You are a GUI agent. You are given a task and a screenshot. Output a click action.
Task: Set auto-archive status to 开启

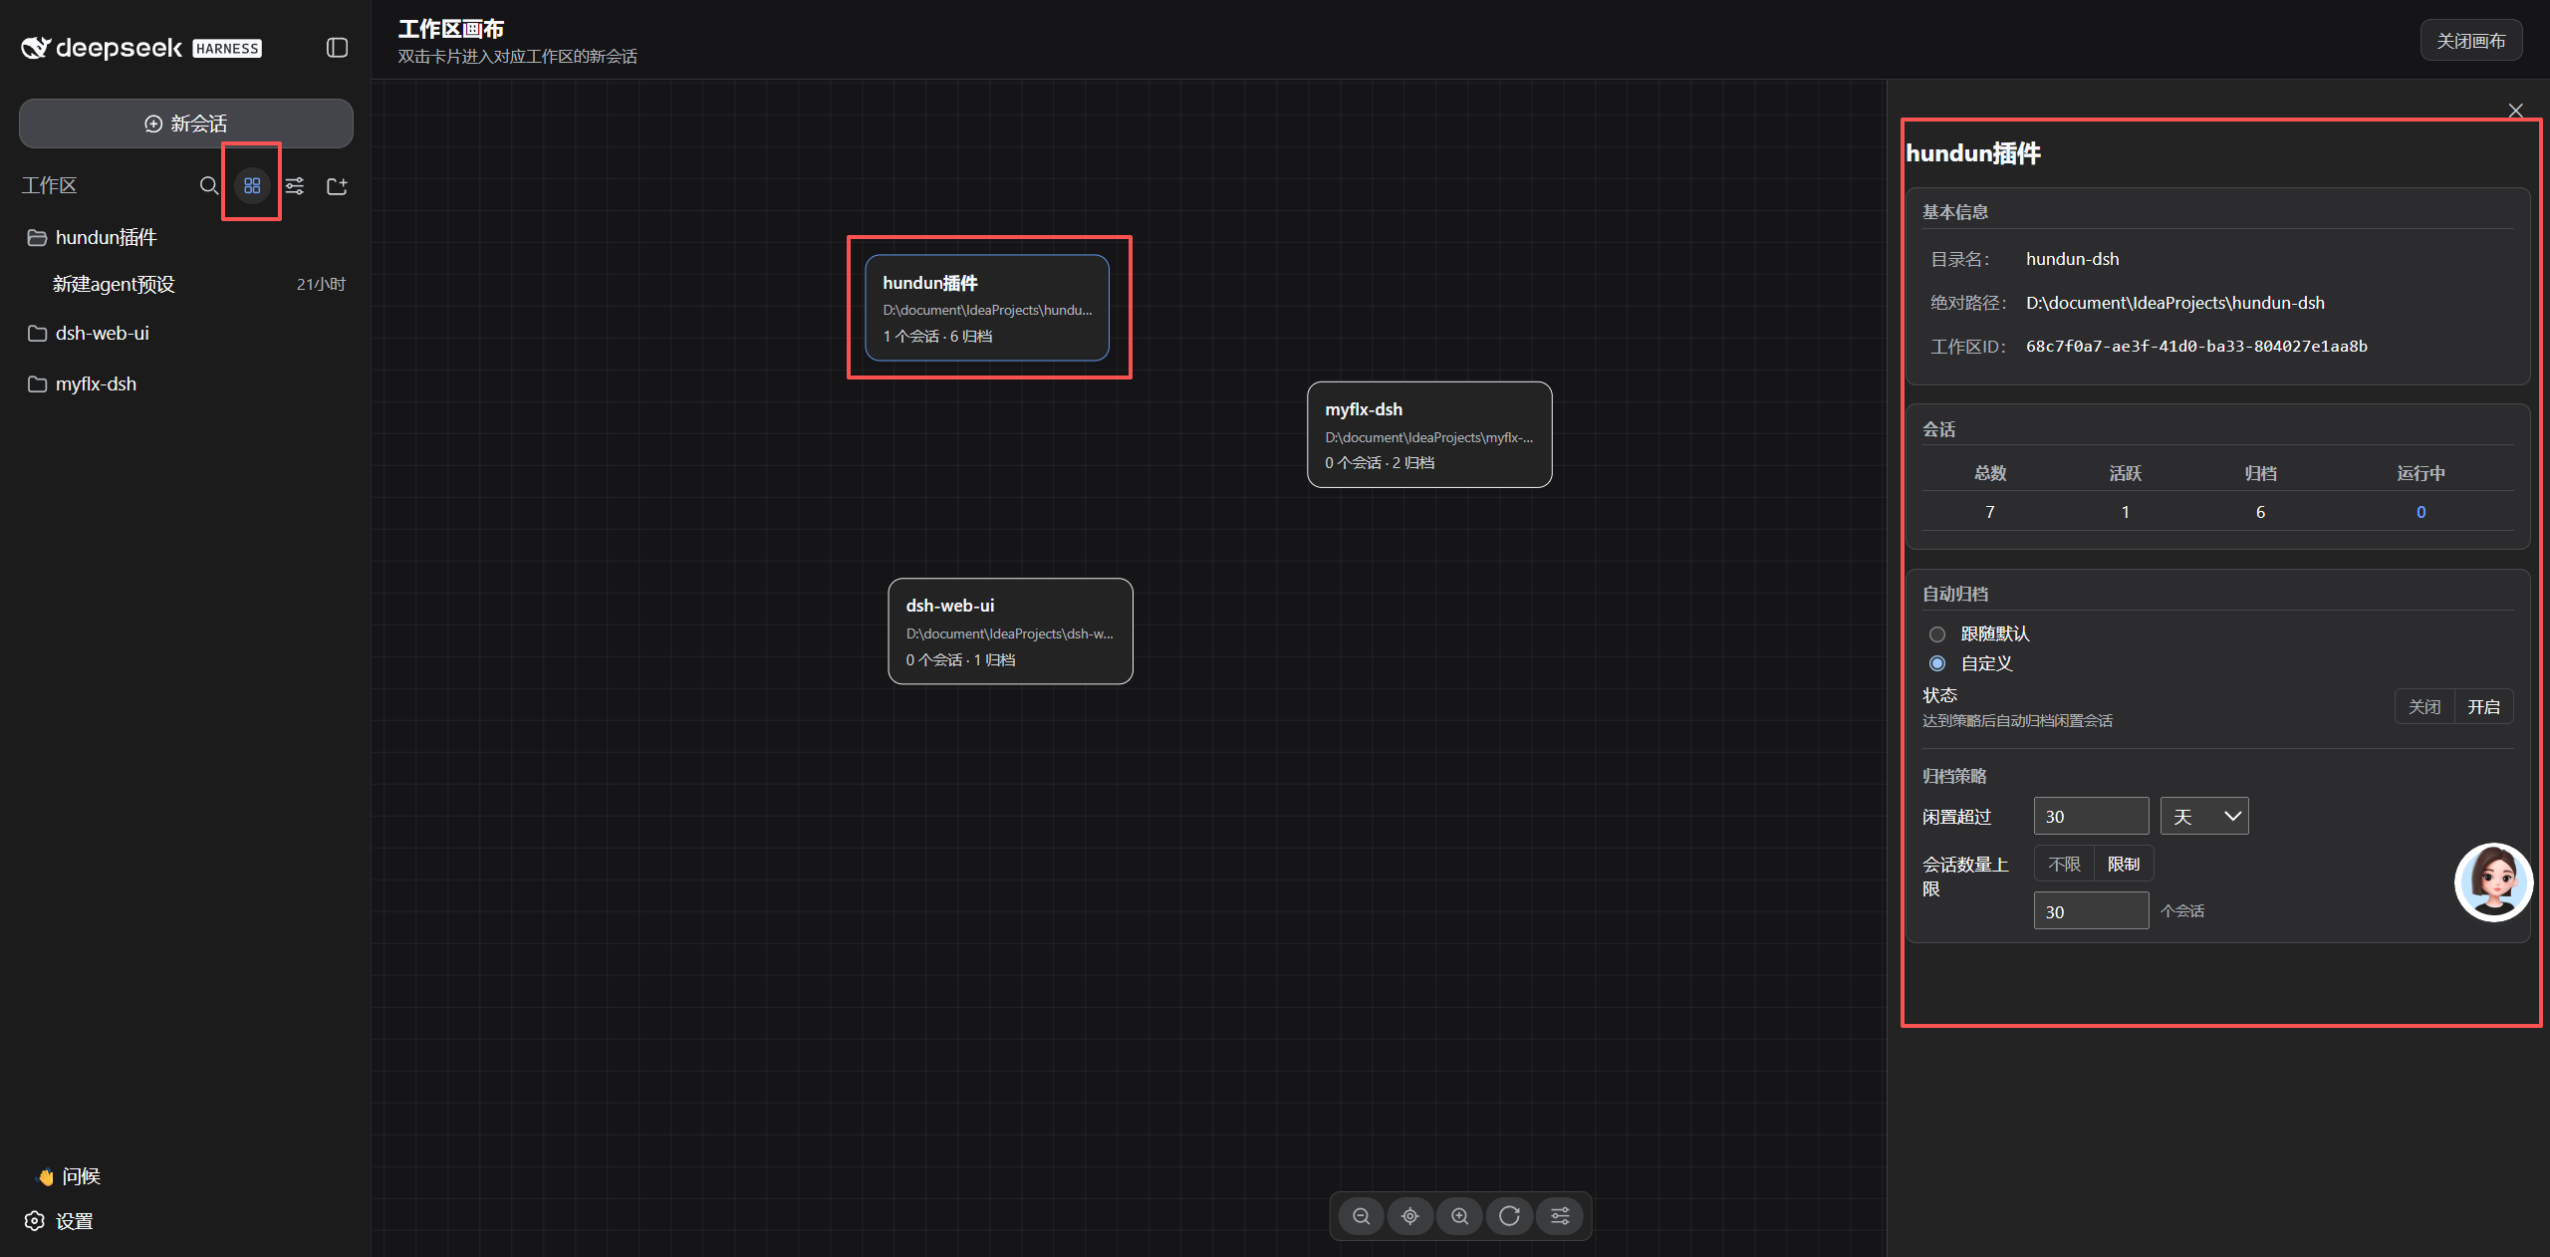2484,706
